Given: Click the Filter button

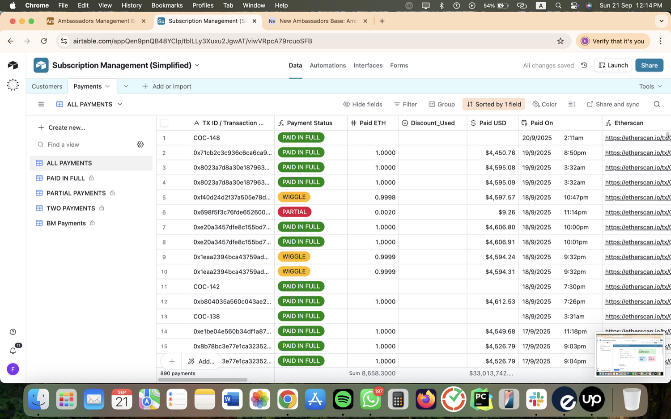Looking at the screenshot, I should [x=406, y=104].
